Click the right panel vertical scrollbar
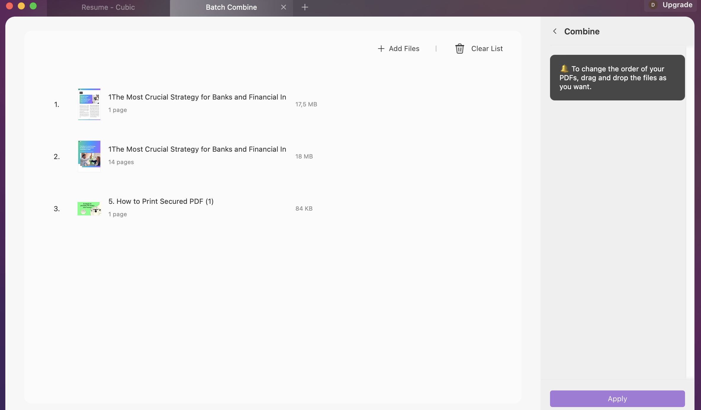701x410 pixels. coord(690,212)
